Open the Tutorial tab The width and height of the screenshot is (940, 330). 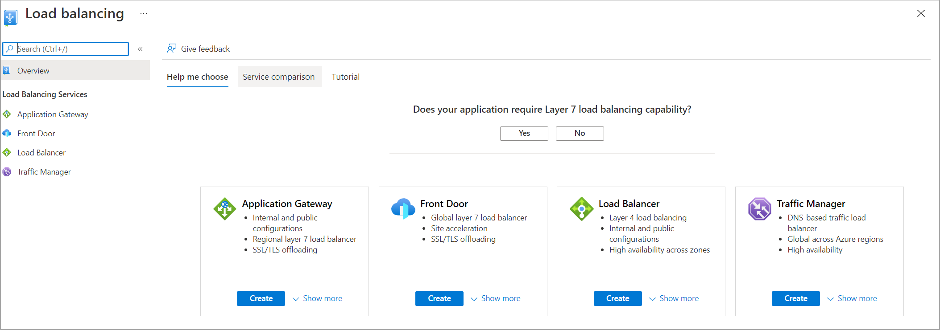click(346, 77)
